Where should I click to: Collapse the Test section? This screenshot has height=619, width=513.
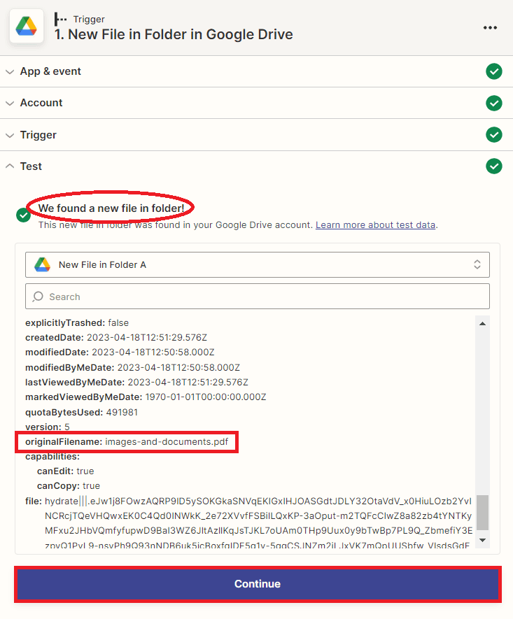pos(31,166)
